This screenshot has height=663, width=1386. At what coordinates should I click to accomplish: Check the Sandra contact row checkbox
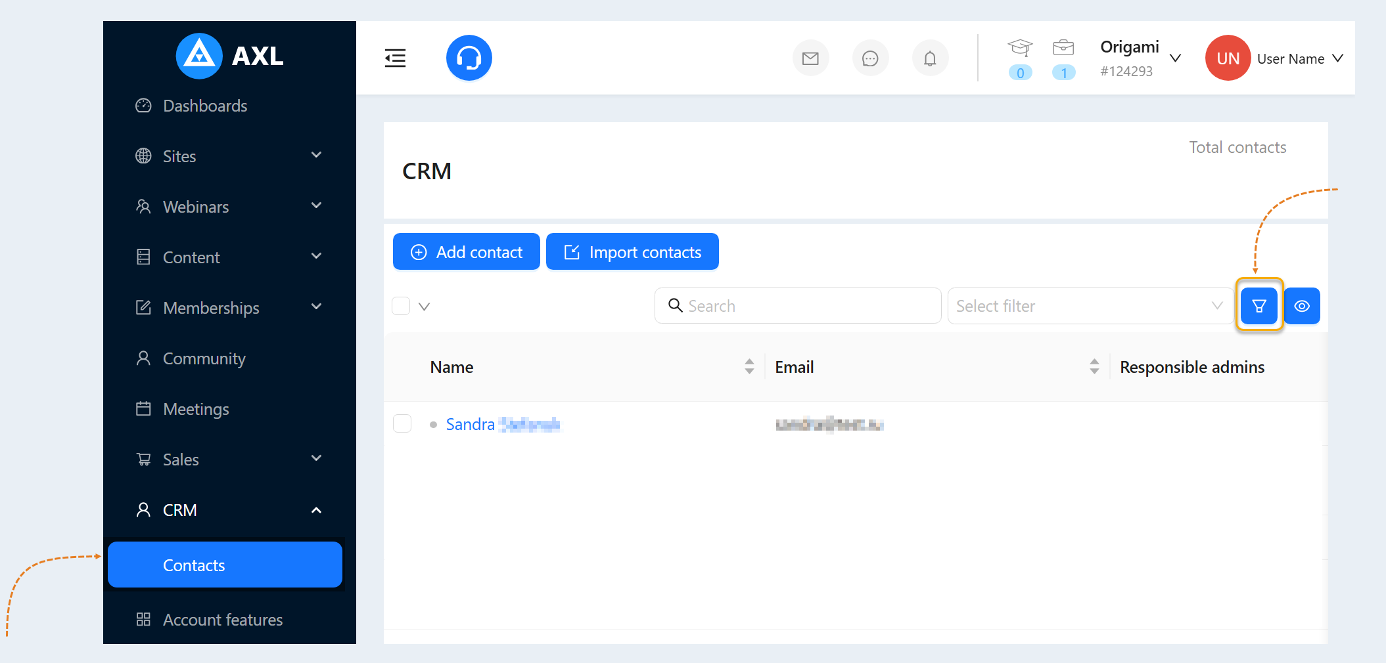402,423
